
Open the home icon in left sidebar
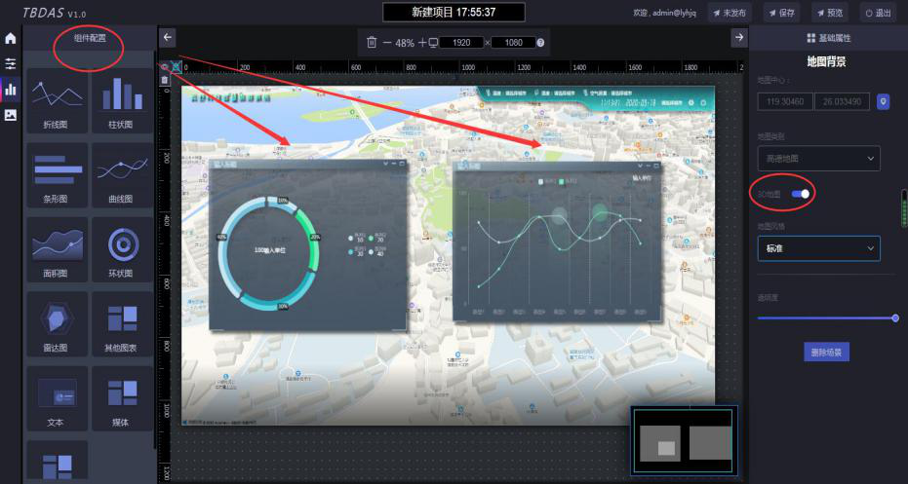(11, 39)
